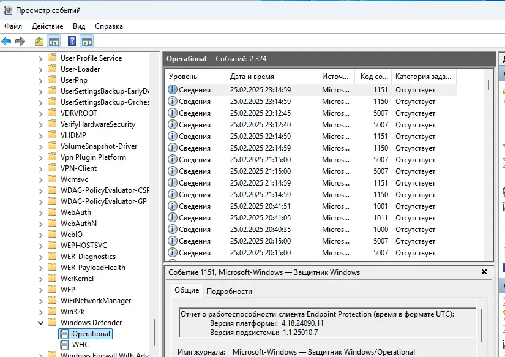Image resolution: width=505 pixels, height=357 pixels.
Task: Sort by the Код со... column header
Action: click(x=373, y=77)
